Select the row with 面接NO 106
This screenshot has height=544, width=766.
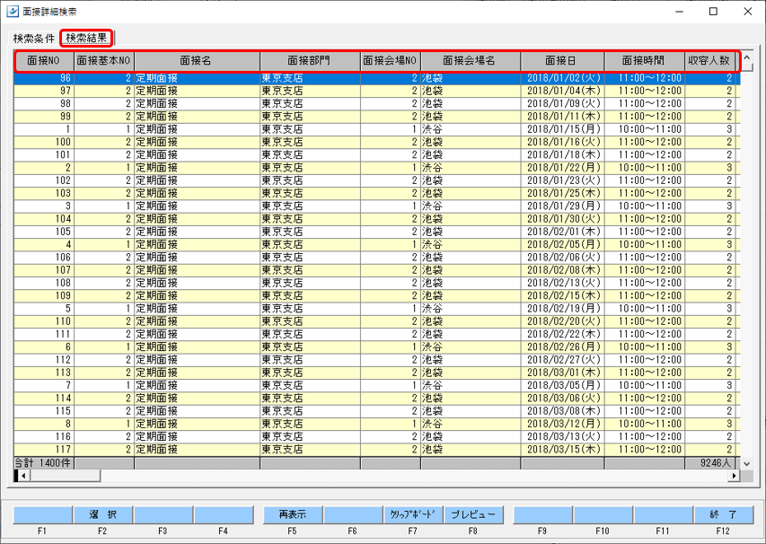(376, 258)
